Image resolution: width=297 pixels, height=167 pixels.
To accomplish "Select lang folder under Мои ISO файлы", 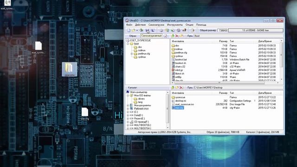I will (x=140, y=102).
